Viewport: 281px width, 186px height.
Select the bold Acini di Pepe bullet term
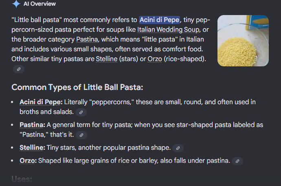41,102
